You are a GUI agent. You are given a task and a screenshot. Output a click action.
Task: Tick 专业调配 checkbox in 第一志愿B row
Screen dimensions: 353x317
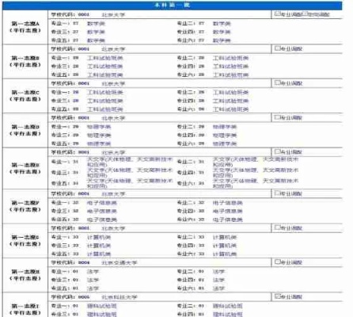pyautogui.click(x=277, y=48)
